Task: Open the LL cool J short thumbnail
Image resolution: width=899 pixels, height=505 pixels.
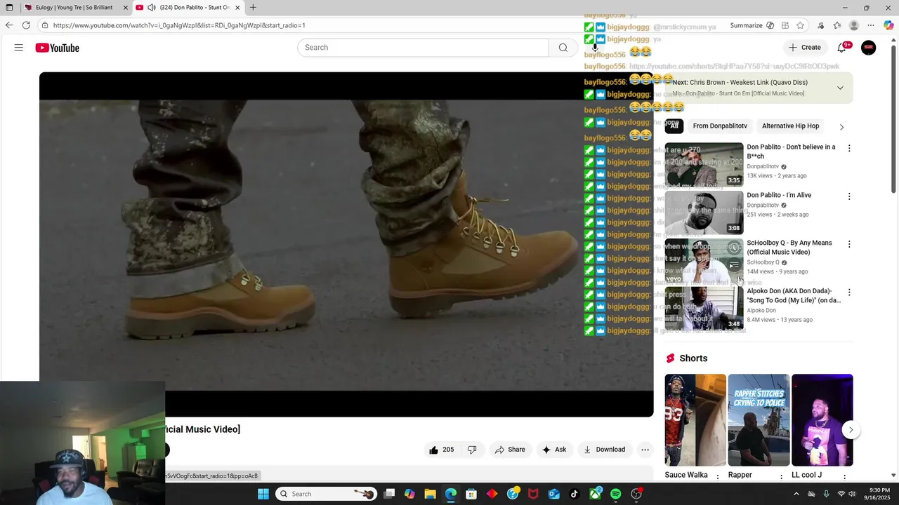Action: pyautogui.click(x=822, y=420)
